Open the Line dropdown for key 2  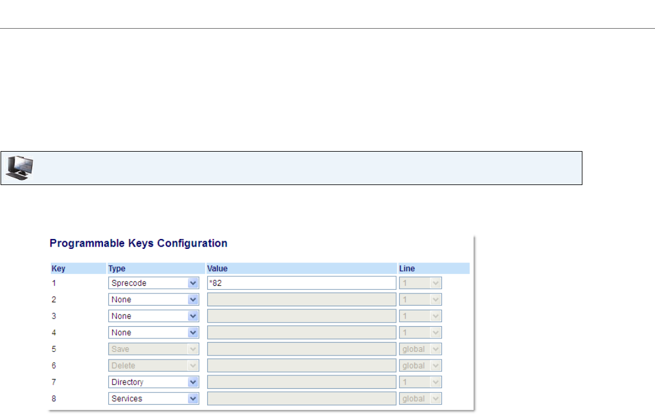(420, 300)
